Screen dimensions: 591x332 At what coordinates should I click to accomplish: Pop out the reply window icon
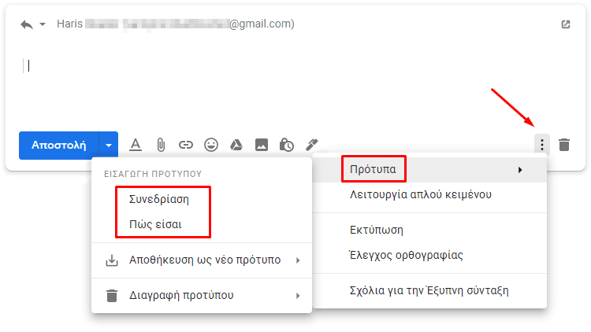point(565,24)
